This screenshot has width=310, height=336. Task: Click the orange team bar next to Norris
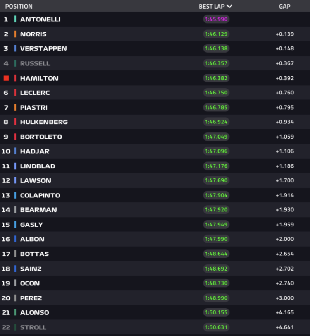tap(15, 34)
